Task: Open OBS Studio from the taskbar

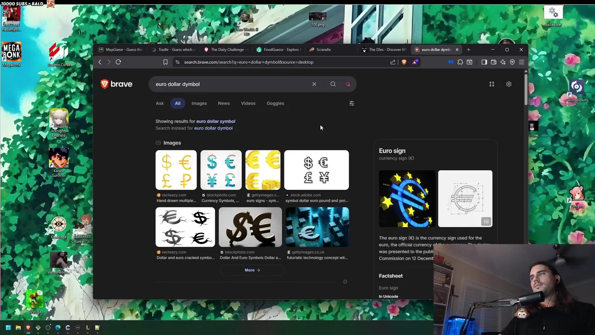Action: (x=48, y=328)
